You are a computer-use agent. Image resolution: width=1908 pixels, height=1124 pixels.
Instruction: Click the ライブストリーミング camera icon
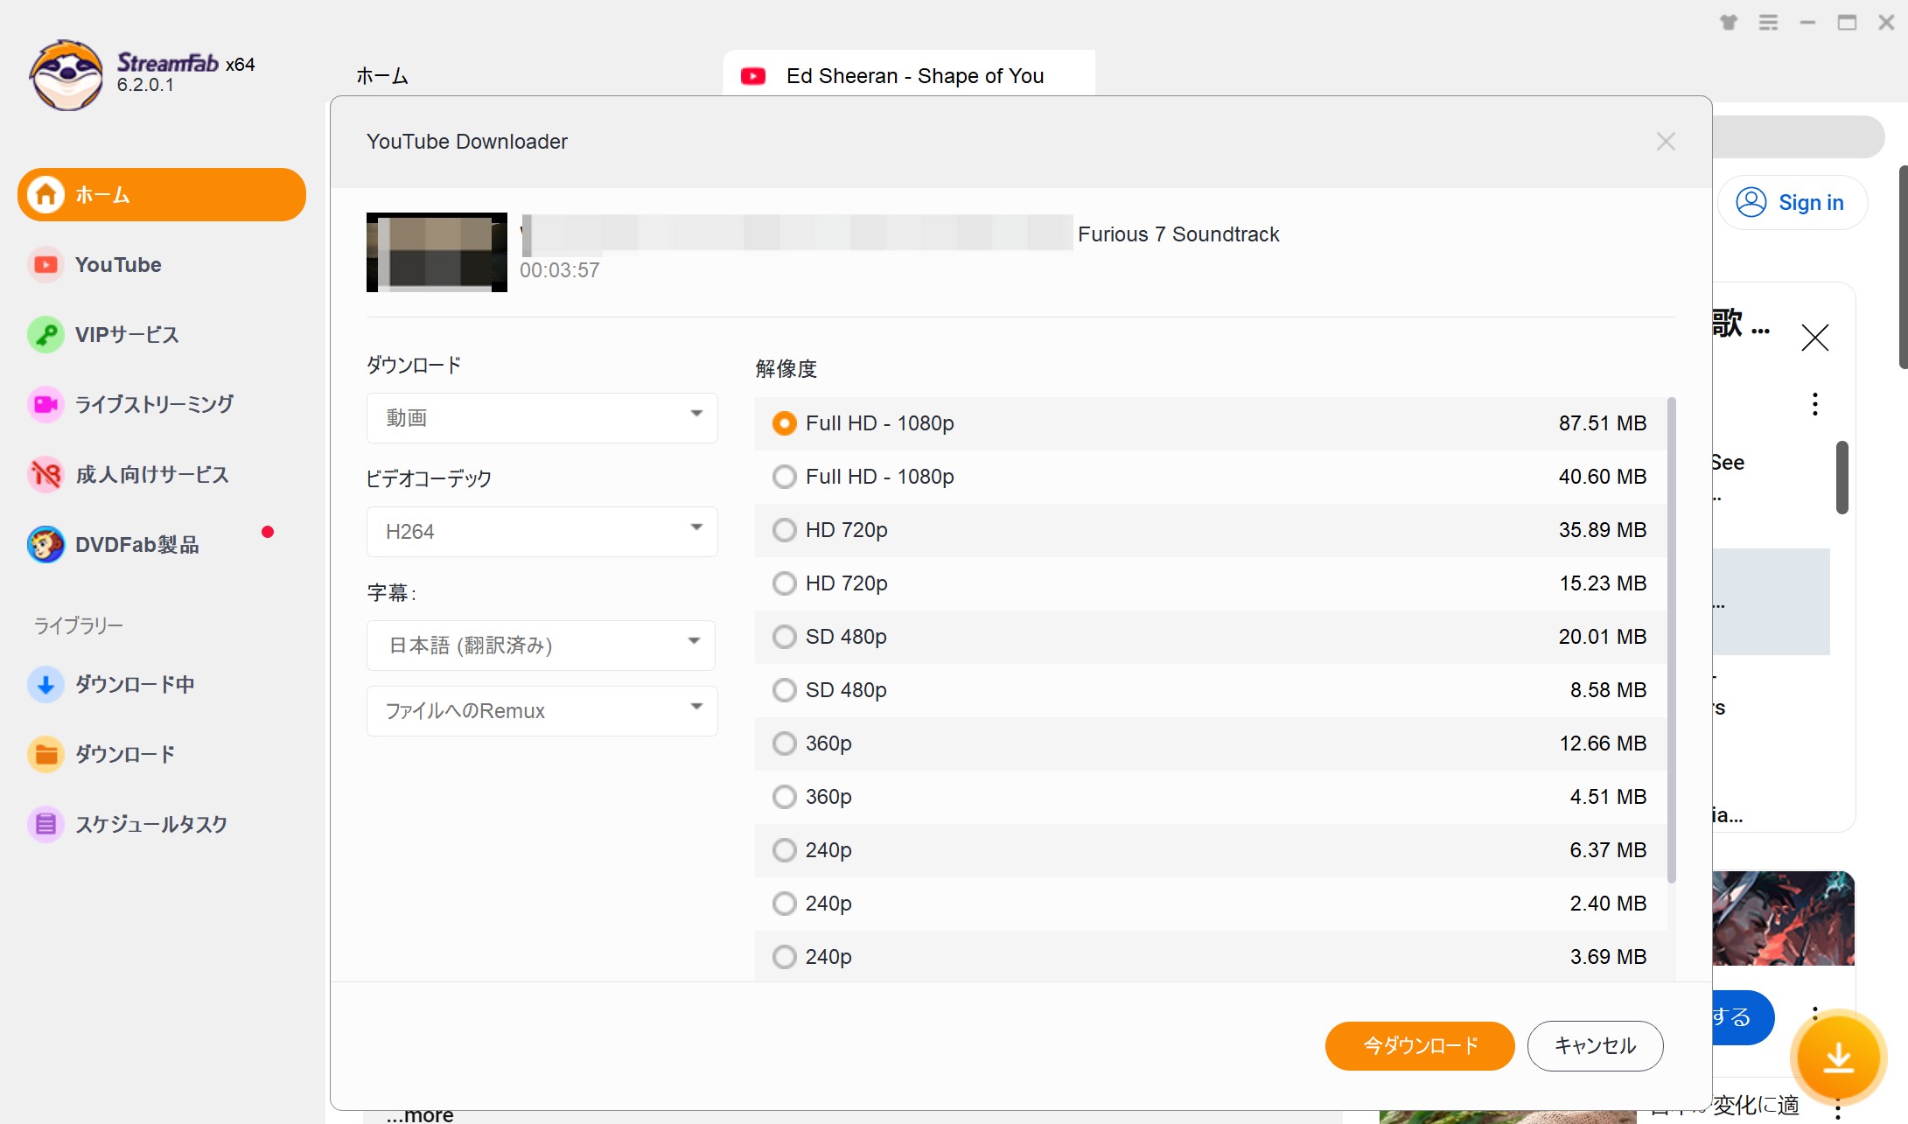pyautogui.click(x=45, y=404)
